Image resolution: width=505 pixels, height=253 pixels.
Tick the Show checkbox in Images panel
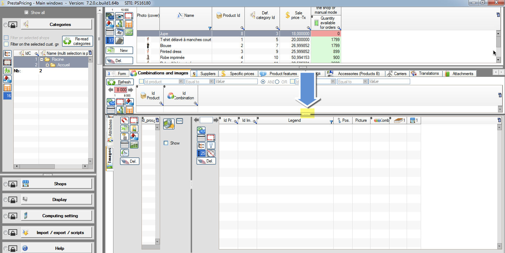point(166,143)
